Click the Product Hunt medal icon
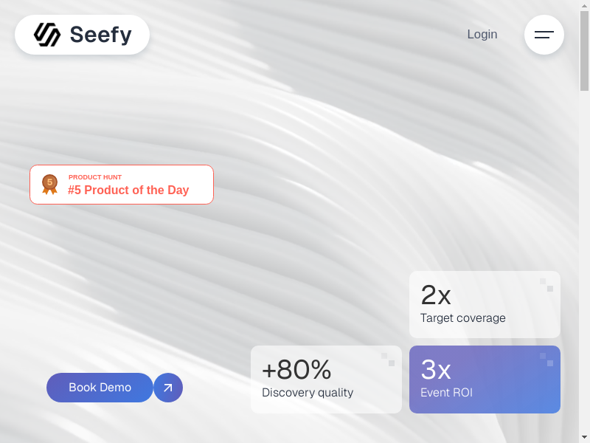Viewport: 590px width, 443px height. pos(49,184)
